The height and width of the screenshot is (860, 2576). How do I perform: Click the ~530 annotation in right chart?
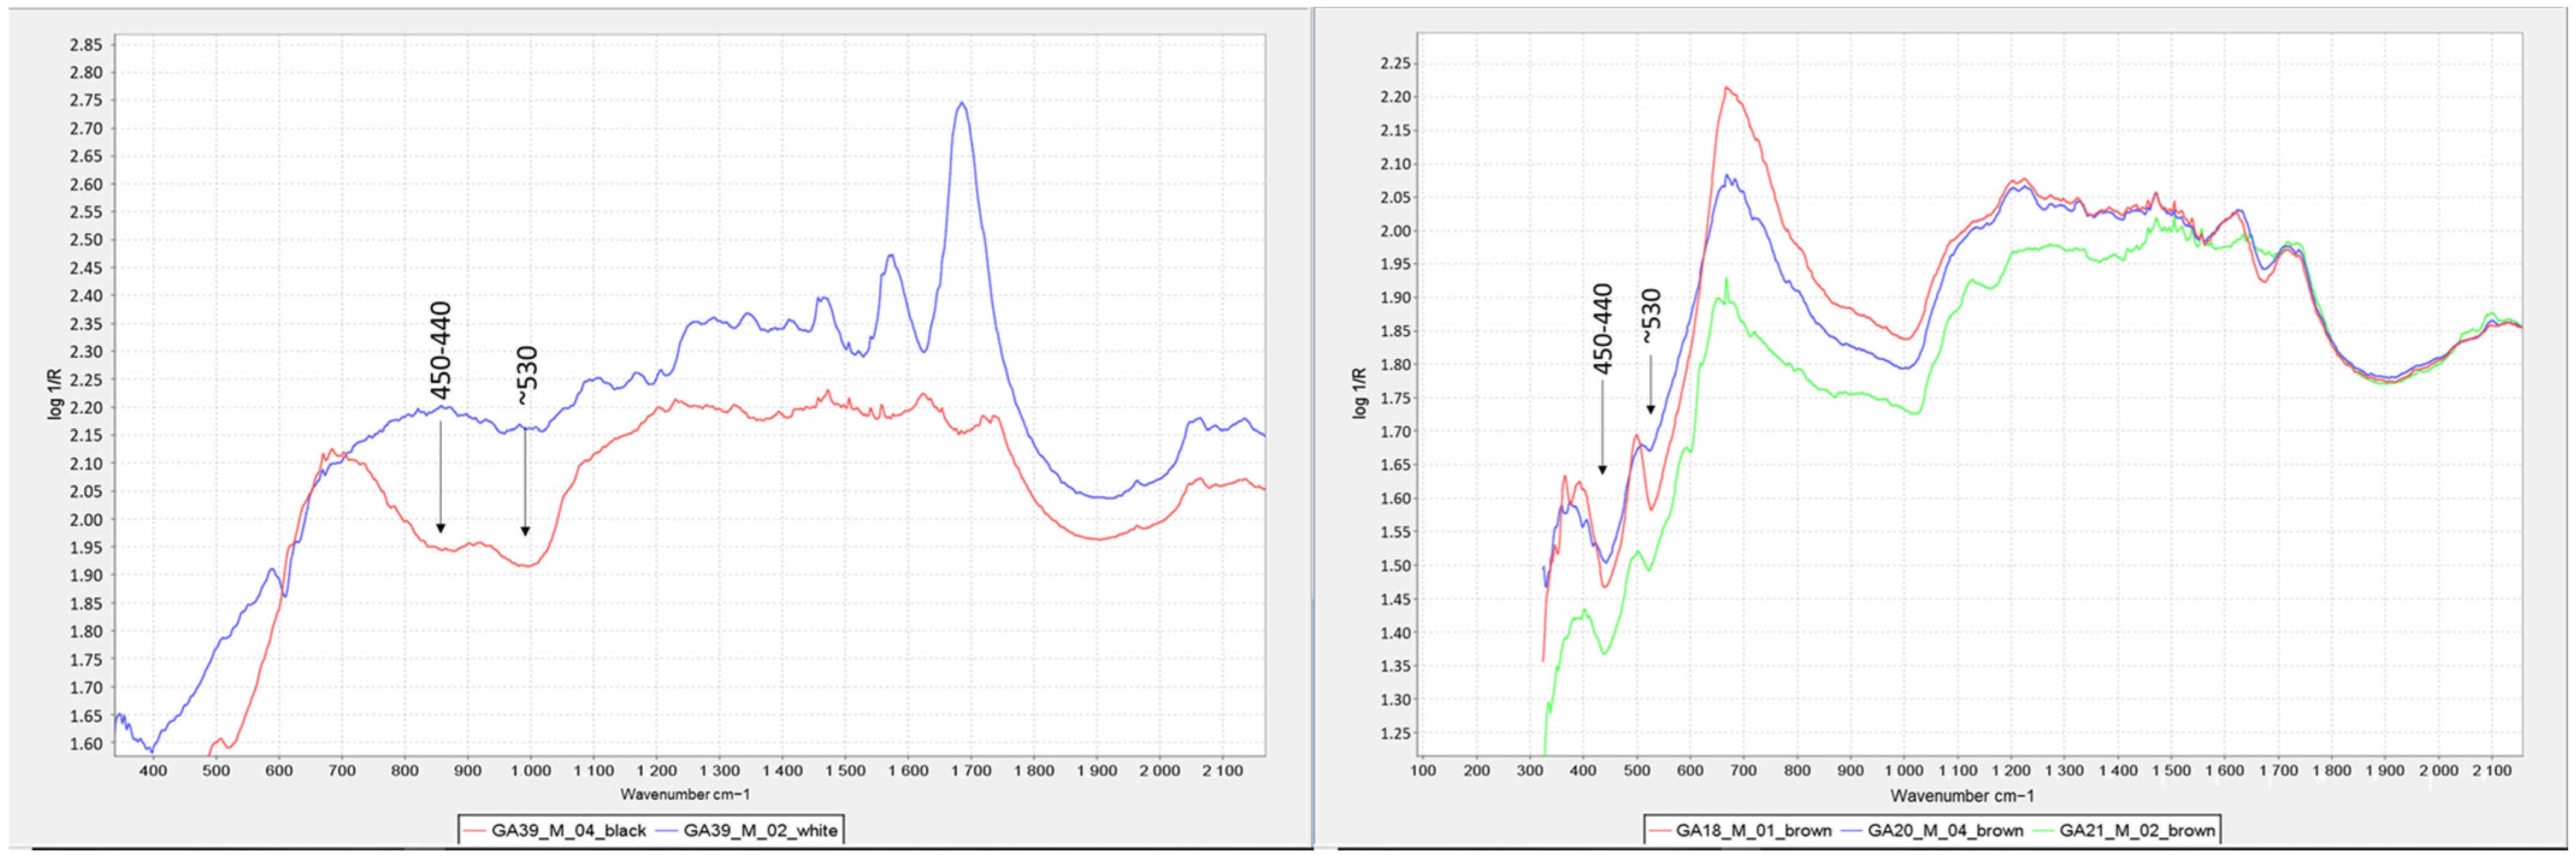click(x=1651, y=316)
